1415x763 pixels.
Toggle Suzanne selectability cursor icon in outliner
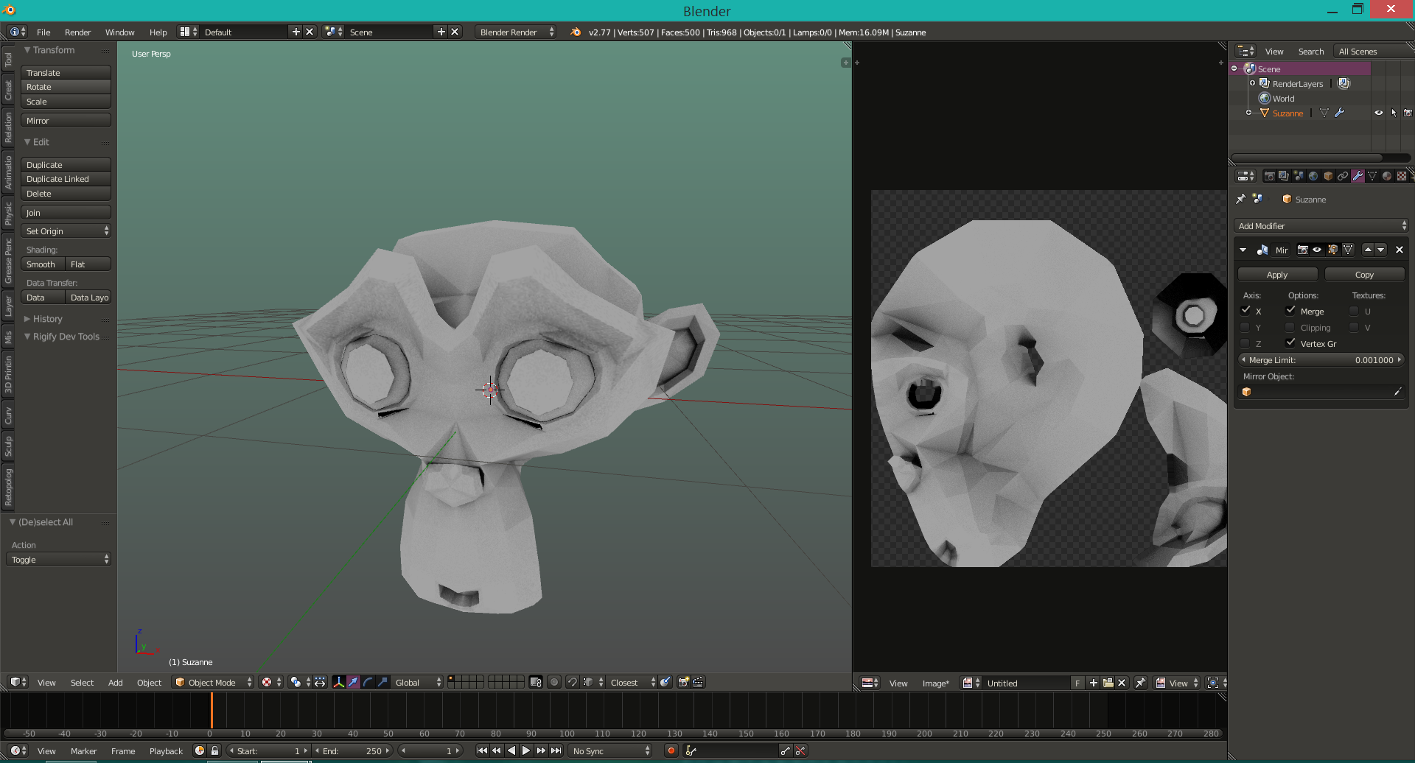pos(1393,113)
